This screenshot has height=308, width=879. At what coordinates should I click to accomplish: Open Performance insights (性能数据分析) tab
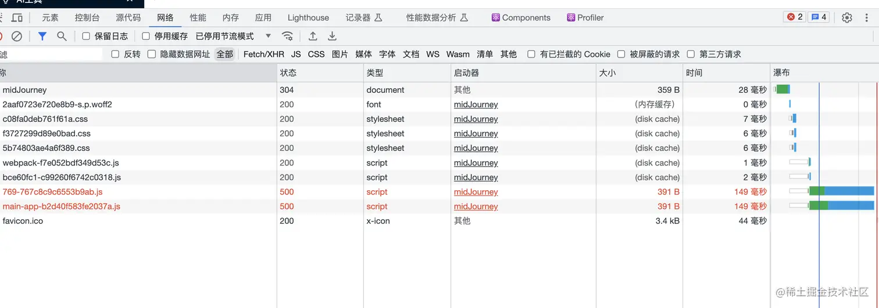click(x=437, y=17)
